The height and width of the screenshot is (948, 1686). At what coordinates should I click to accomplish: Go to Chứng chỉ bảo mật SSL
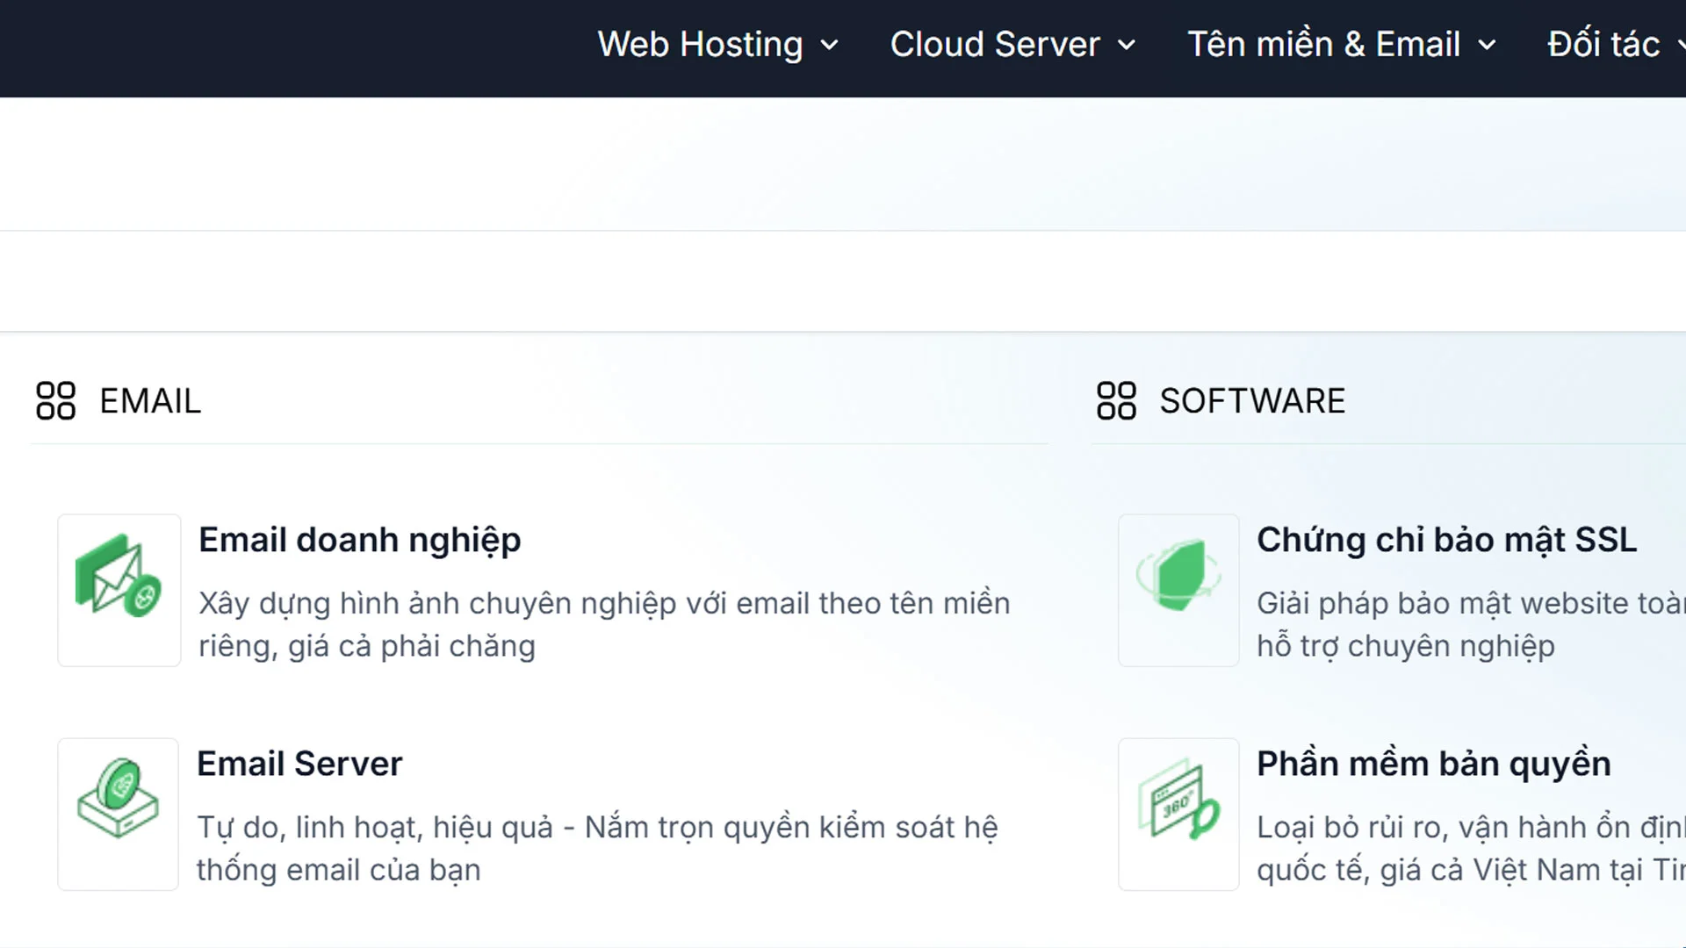1446,540
